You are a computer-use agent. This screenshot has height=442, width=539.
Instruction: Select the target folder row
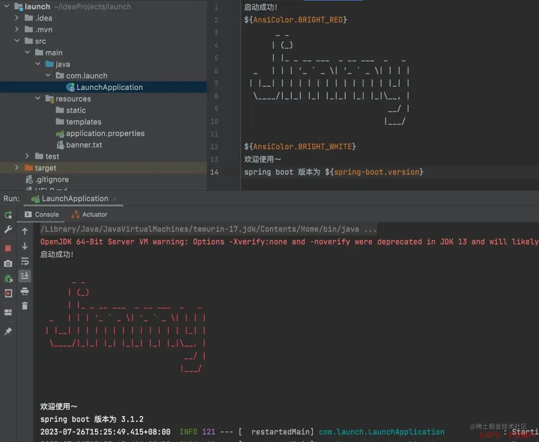pos(103,168)
